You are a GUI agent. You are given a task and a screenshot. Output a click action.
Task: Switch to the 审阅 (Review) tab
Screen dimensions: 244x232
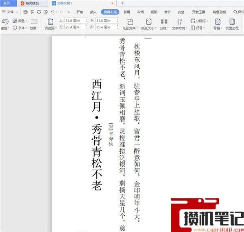point(140,12)
